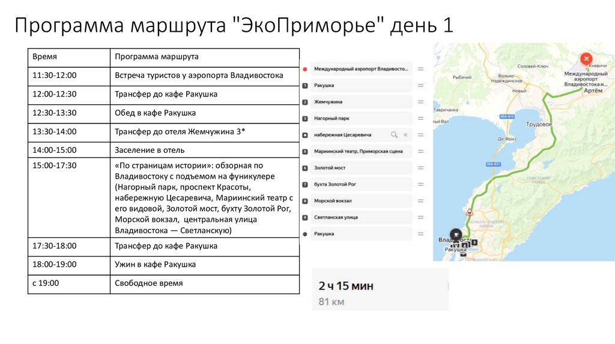
Task: Click the Заселение в отель cell
Action: pos(205,150)
